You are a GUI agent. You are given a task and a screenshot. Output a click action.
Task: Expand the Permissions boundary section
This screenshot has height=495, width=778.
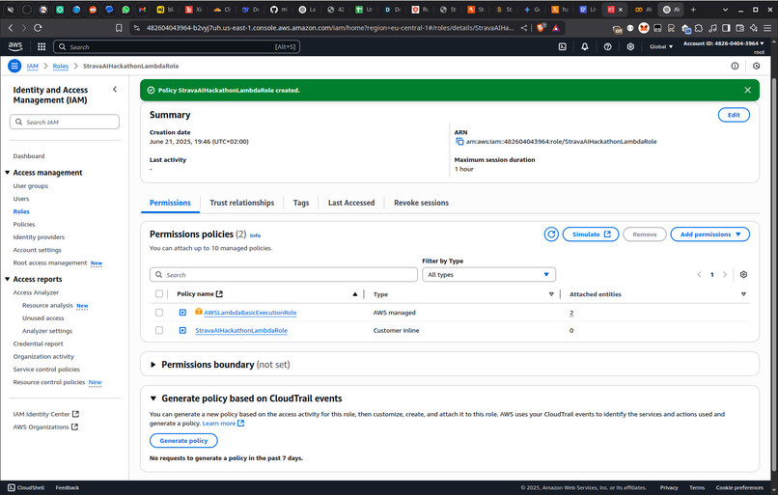tap(153, 365)
